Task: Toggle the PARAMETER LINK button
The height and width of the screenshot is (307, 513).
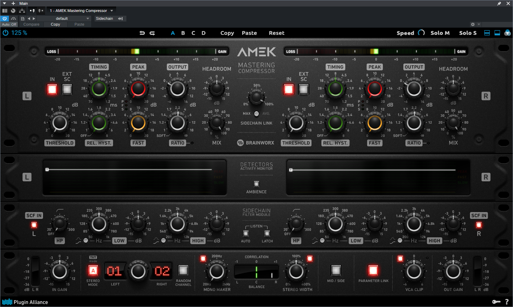Action: click(x=373, y=270)
